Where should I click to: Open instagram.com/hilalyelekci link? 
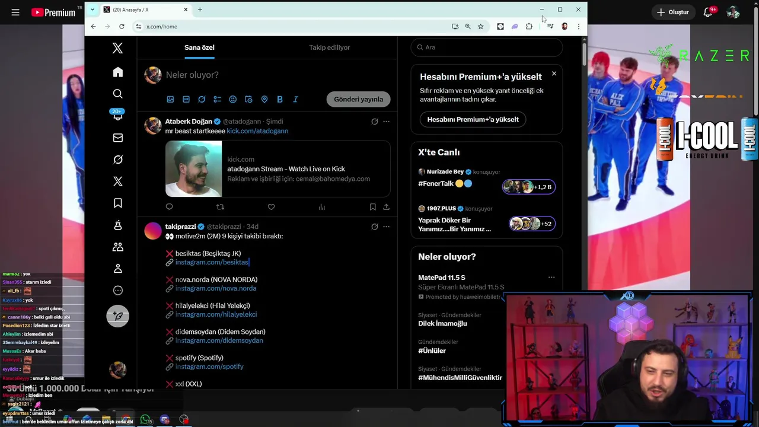(x=216, y=314)
